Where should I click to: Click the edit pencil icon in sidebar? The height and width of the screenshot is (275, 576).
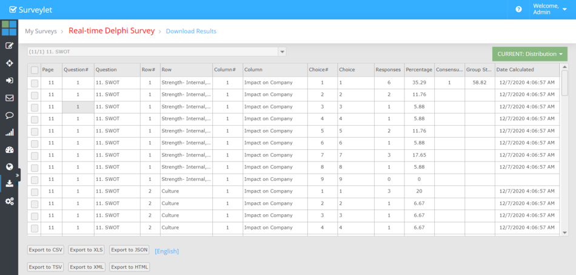(9, 46)
